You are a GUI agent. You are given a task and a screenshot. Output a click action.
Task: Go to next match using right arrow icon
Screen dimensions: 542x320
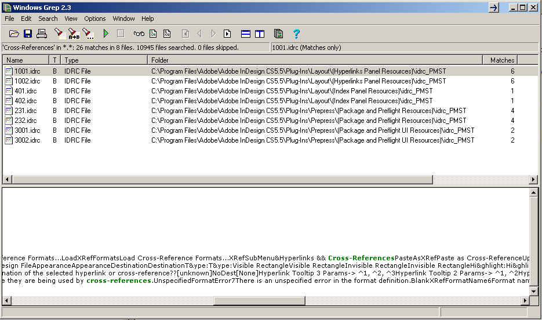point(213,34)
